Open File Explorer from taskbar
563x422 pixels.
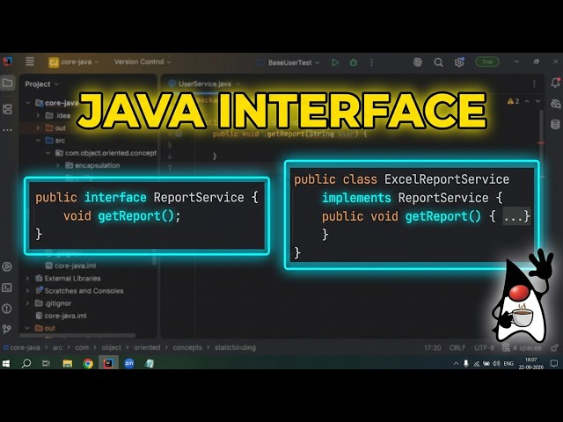point(67,363)
